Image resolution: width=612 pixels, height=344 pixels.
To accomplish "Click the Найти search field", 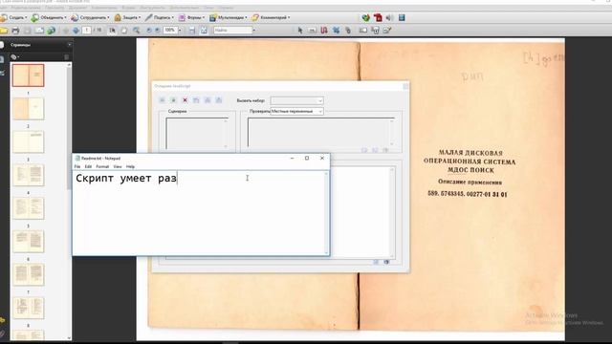I will [x=232, y=30].
